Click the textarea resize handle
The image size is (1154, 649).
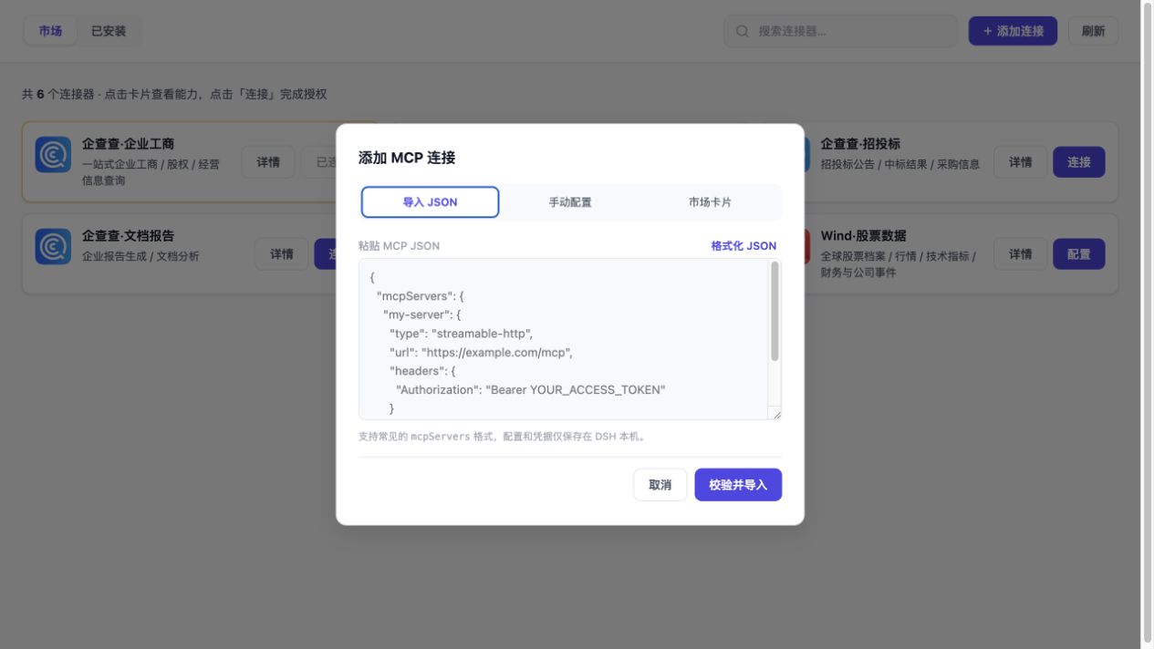[x=776, y=415]
